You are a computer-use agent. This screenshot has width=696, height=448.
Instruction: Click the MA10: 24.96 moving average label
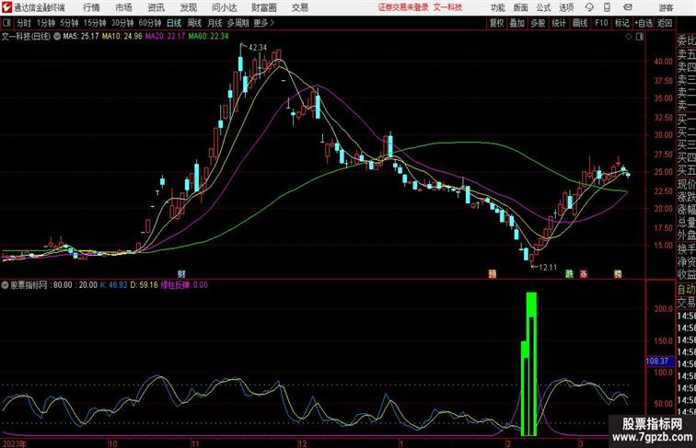tap(122, 37)
